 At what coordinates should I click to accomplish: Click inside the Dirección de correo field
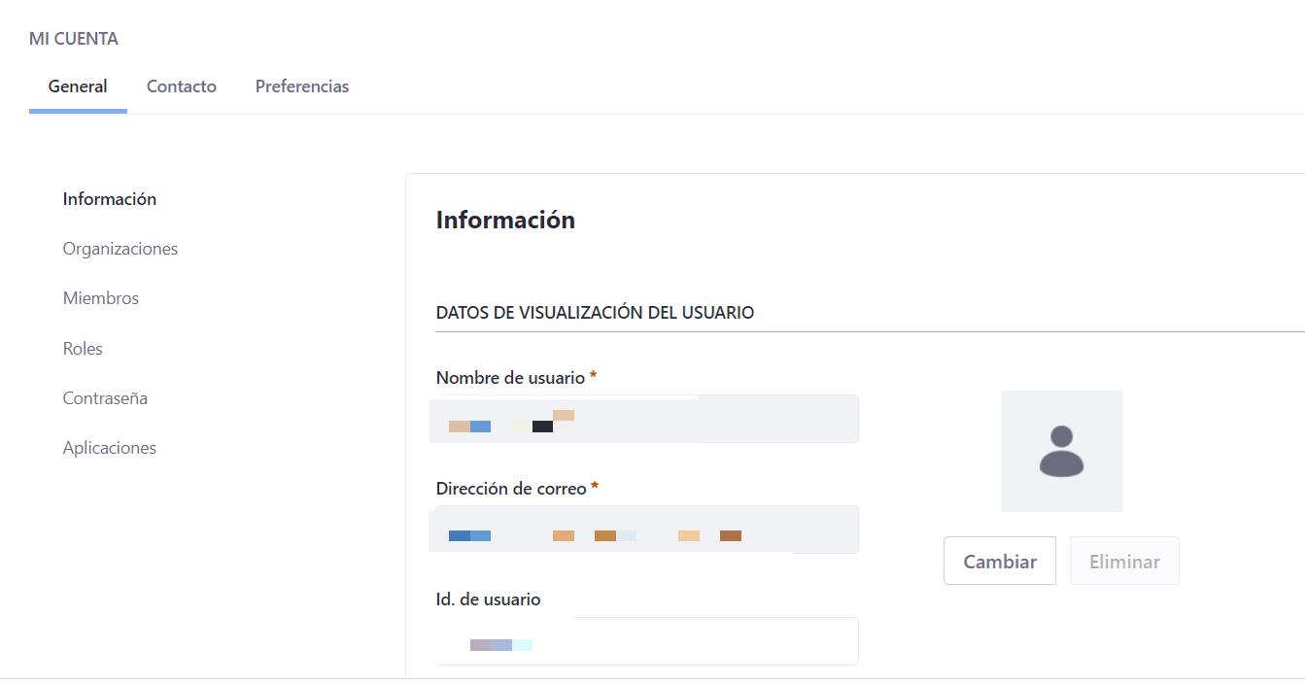pos(646,530)
